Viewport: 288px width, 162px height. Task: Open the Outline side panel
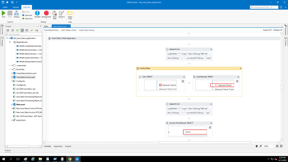(x=285, y=41)
